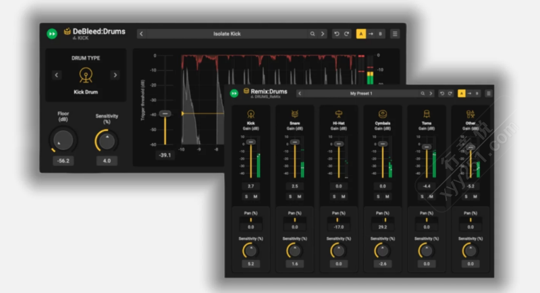Mute the Snare channel
This screenshot has width=540, height=293.
299,196
